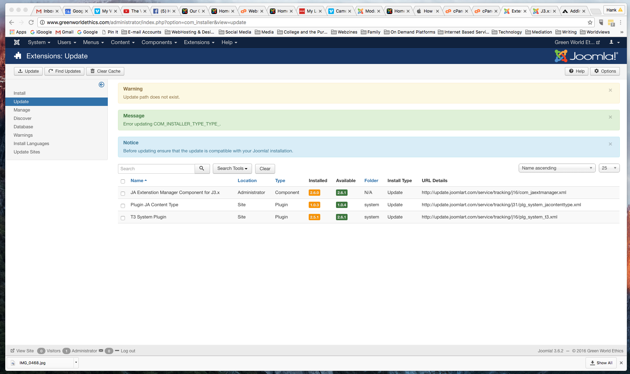This screenshot has height=374, width=630.
Task: Open the Name ascending sort dropdown
Action: (x=556, y=168)
